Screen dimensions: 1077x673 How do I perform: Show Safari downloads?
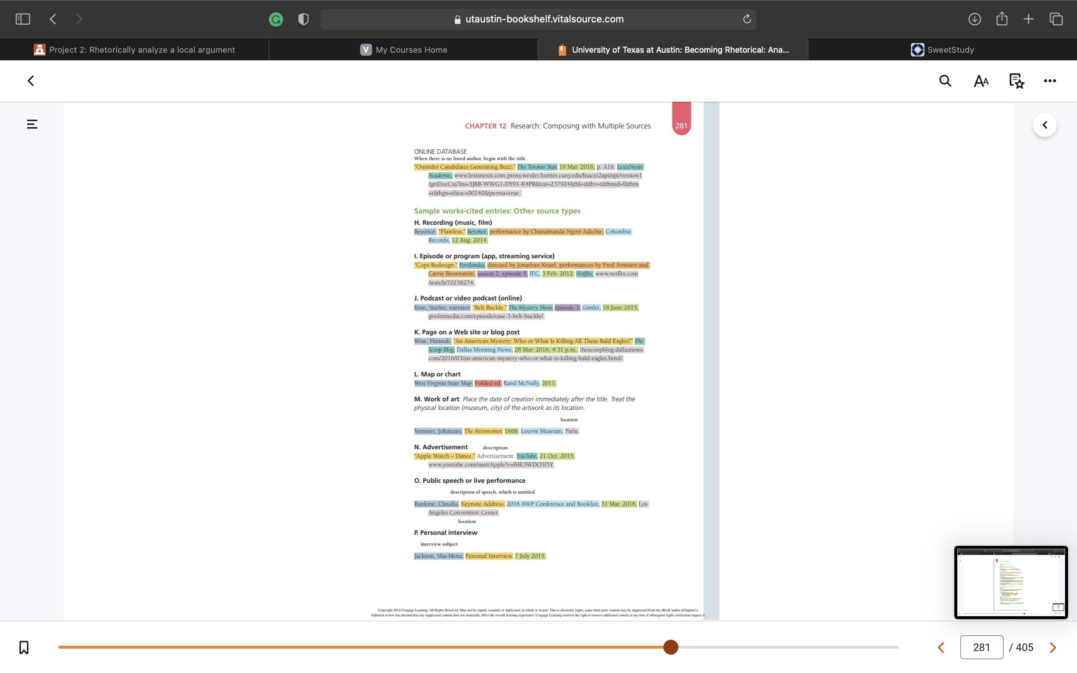tap(975, 19)
